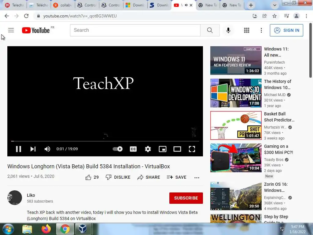The height and width of the screenshot is (235, 313).
Task: Click the browser address bar URL
Action: (80, 16)
